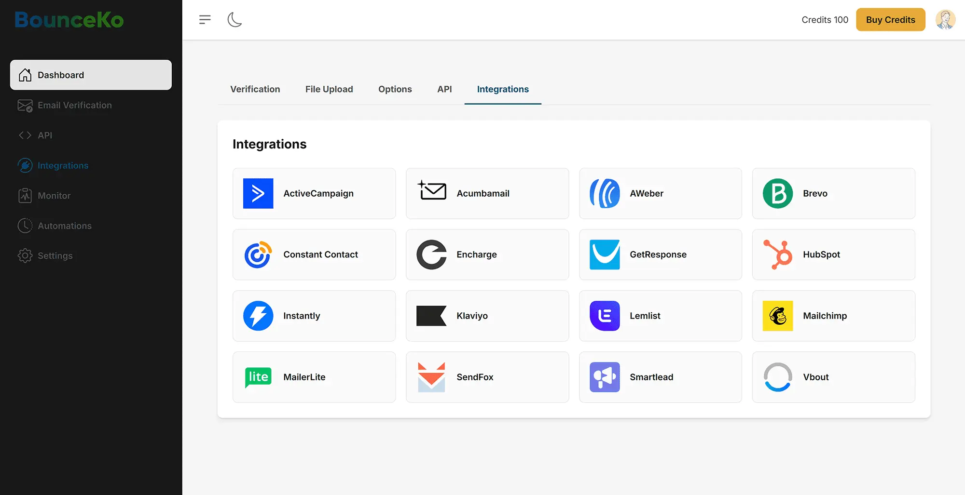
Task: Open Integrations in the sidebar
Action: tap(91, 165)
